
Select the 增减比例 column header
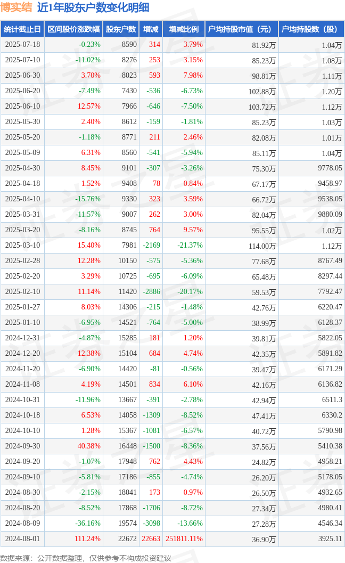[x=184, y=29]
